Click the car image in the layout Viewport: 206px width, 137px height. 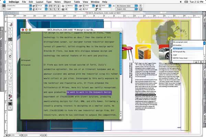pyautogui.click(x=164, y=52)
